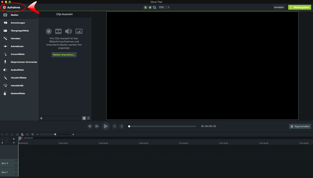
Task: Toggle visibility eye icon of Spur 2
Action: pos(16,161)
